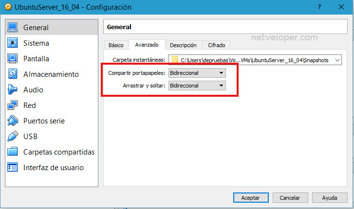Click the Arrastrar y soltar label
Viewport: 354px width, 209px height.
point(144,86)
